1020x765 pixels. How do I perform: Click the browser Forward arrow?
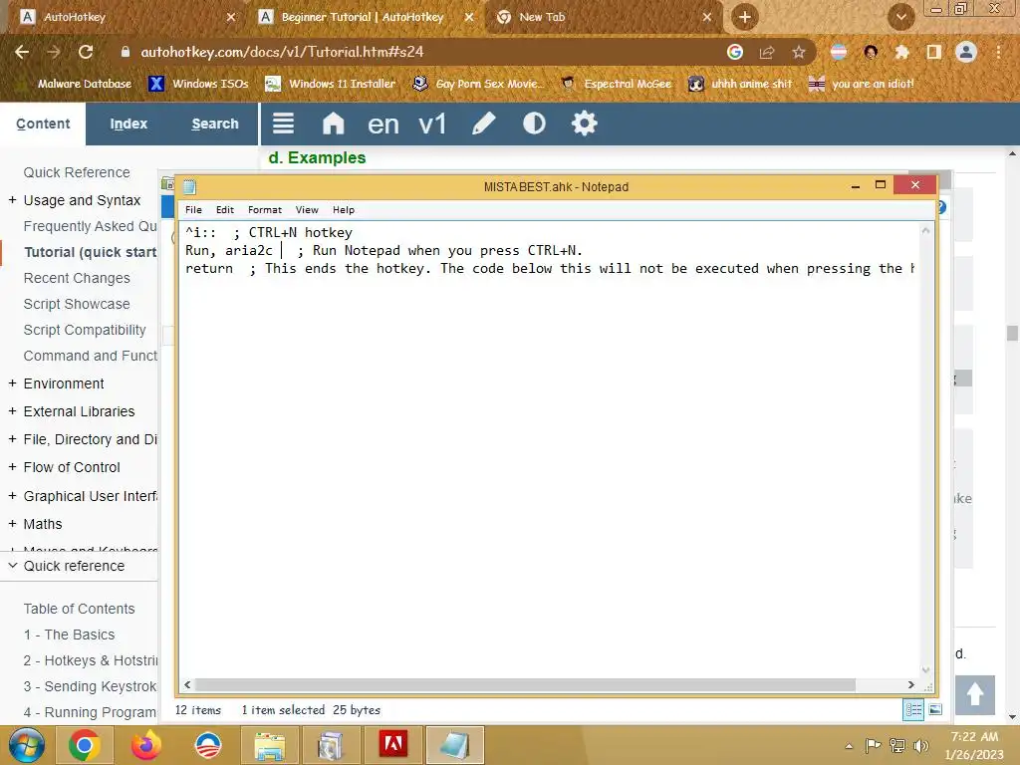pyautogui.click(x=54, y=52)
